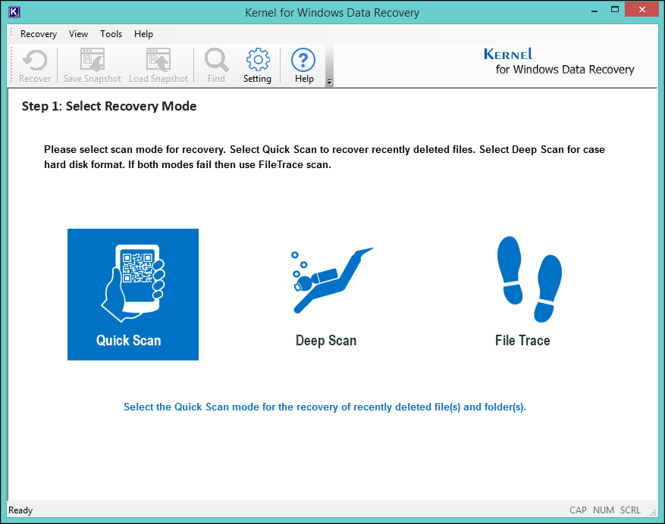
Task: Maximize the Kernel application window
Action: tap(614, 10)
